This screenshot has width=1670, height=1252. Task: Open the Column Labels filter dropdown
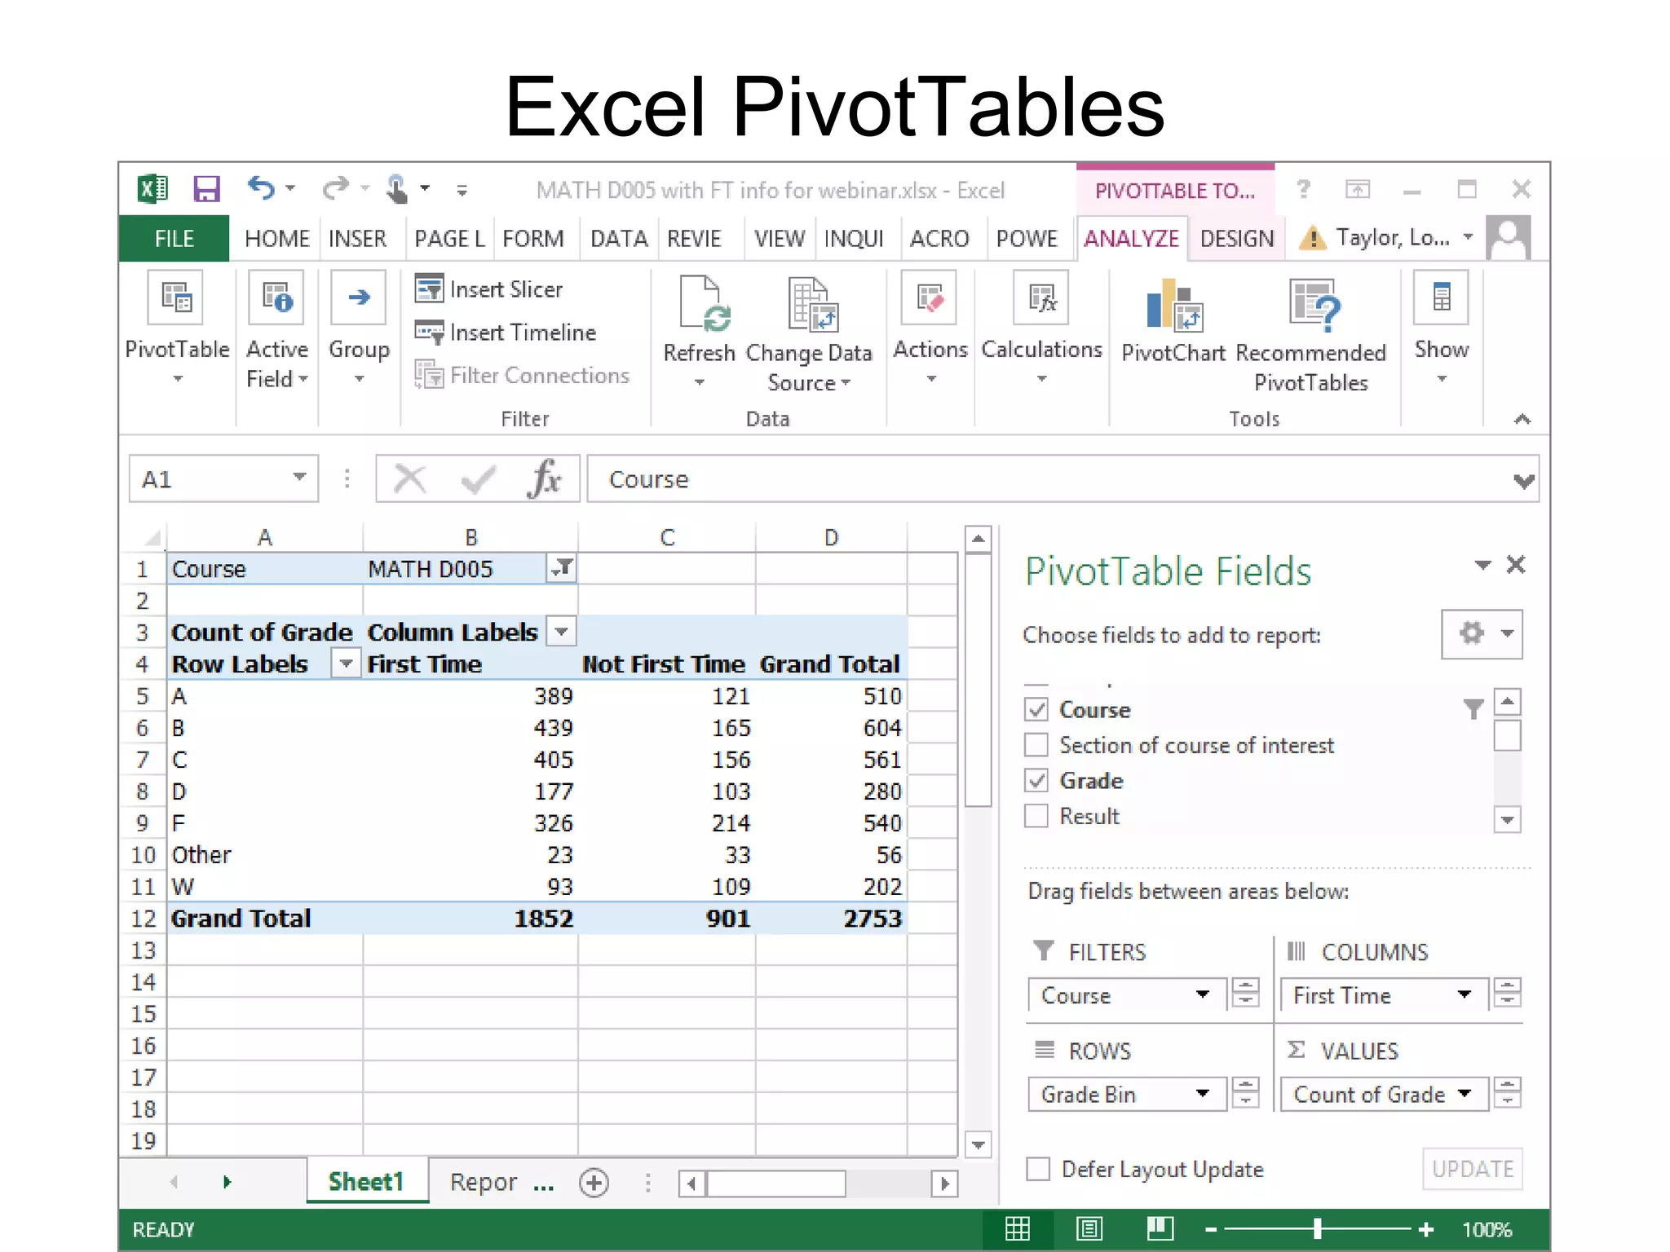point(561,632)
